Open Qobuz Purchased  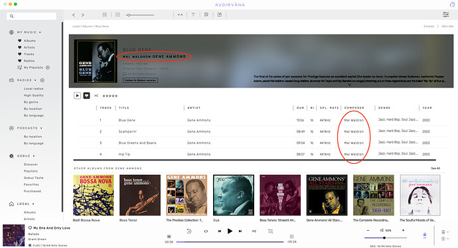coord(33,191)
